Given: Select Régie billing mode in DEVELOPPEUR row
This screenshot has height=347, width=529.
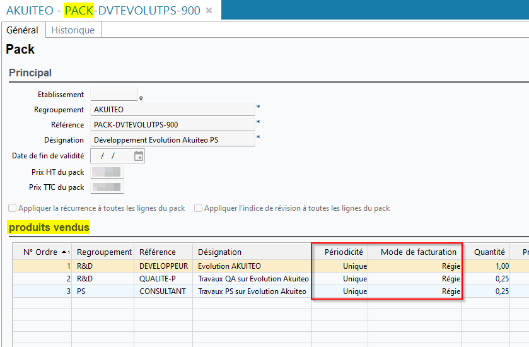Looking at the screenshot, I should (415, 266).
